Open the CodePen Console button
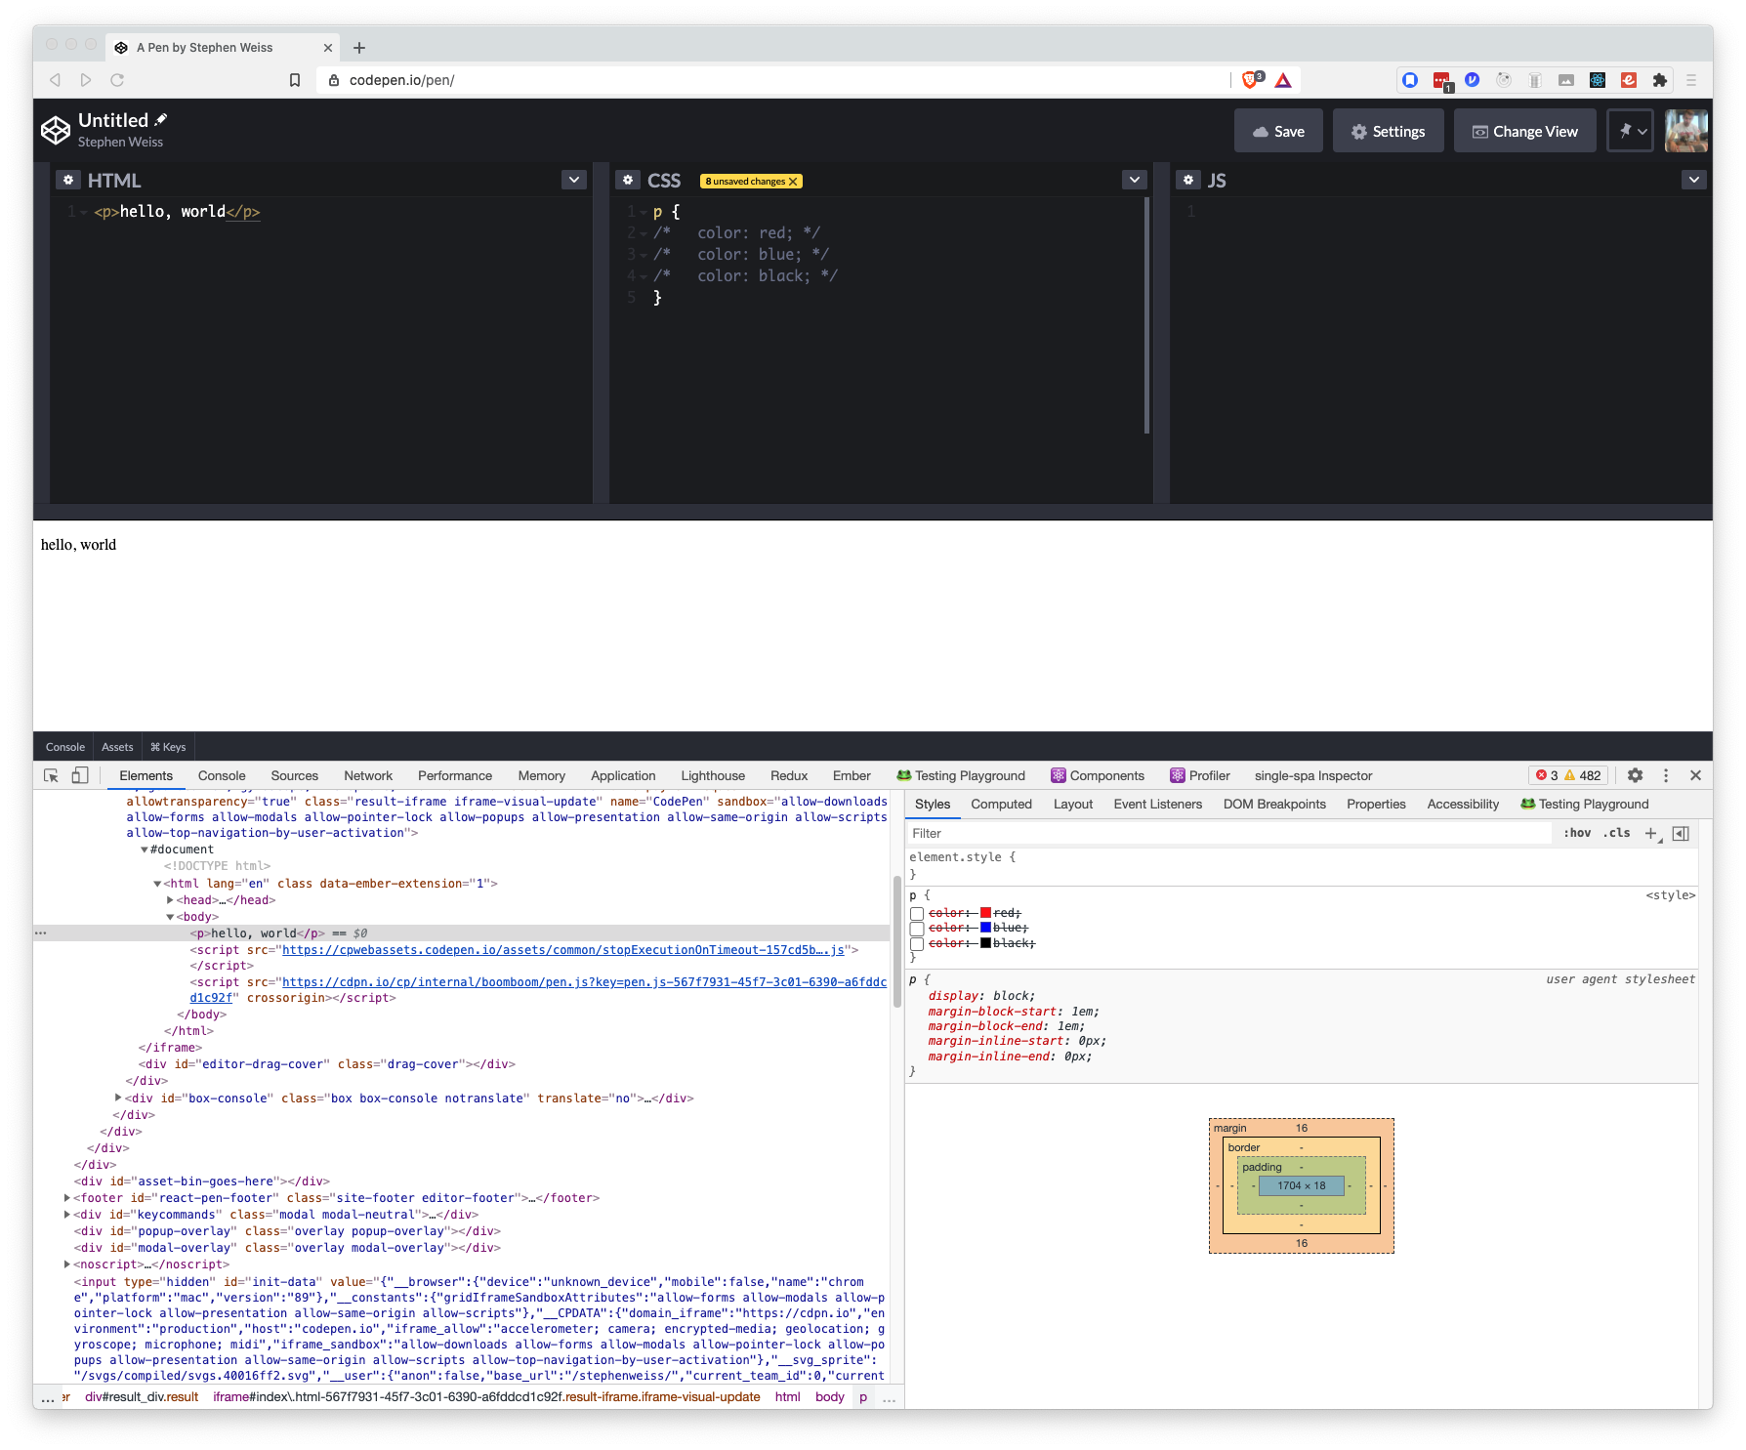Viewport: 1746px width, 1450px height. (x=65, y=747)
